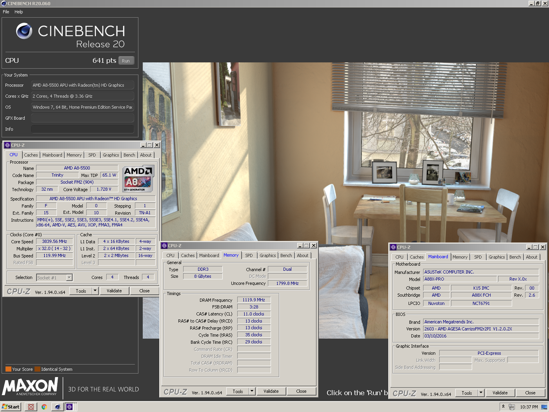The height and width of the screenshot is (412, 549).
Task: Switch to the Mainboard tab in the CPU-Z CPU window
Action: click(52, 155)
